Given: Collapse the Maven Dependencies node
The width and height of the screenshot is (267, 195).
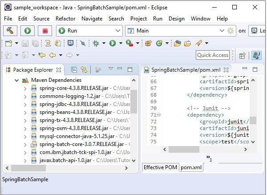Looking at the screenshot, I should coord(16,80).
